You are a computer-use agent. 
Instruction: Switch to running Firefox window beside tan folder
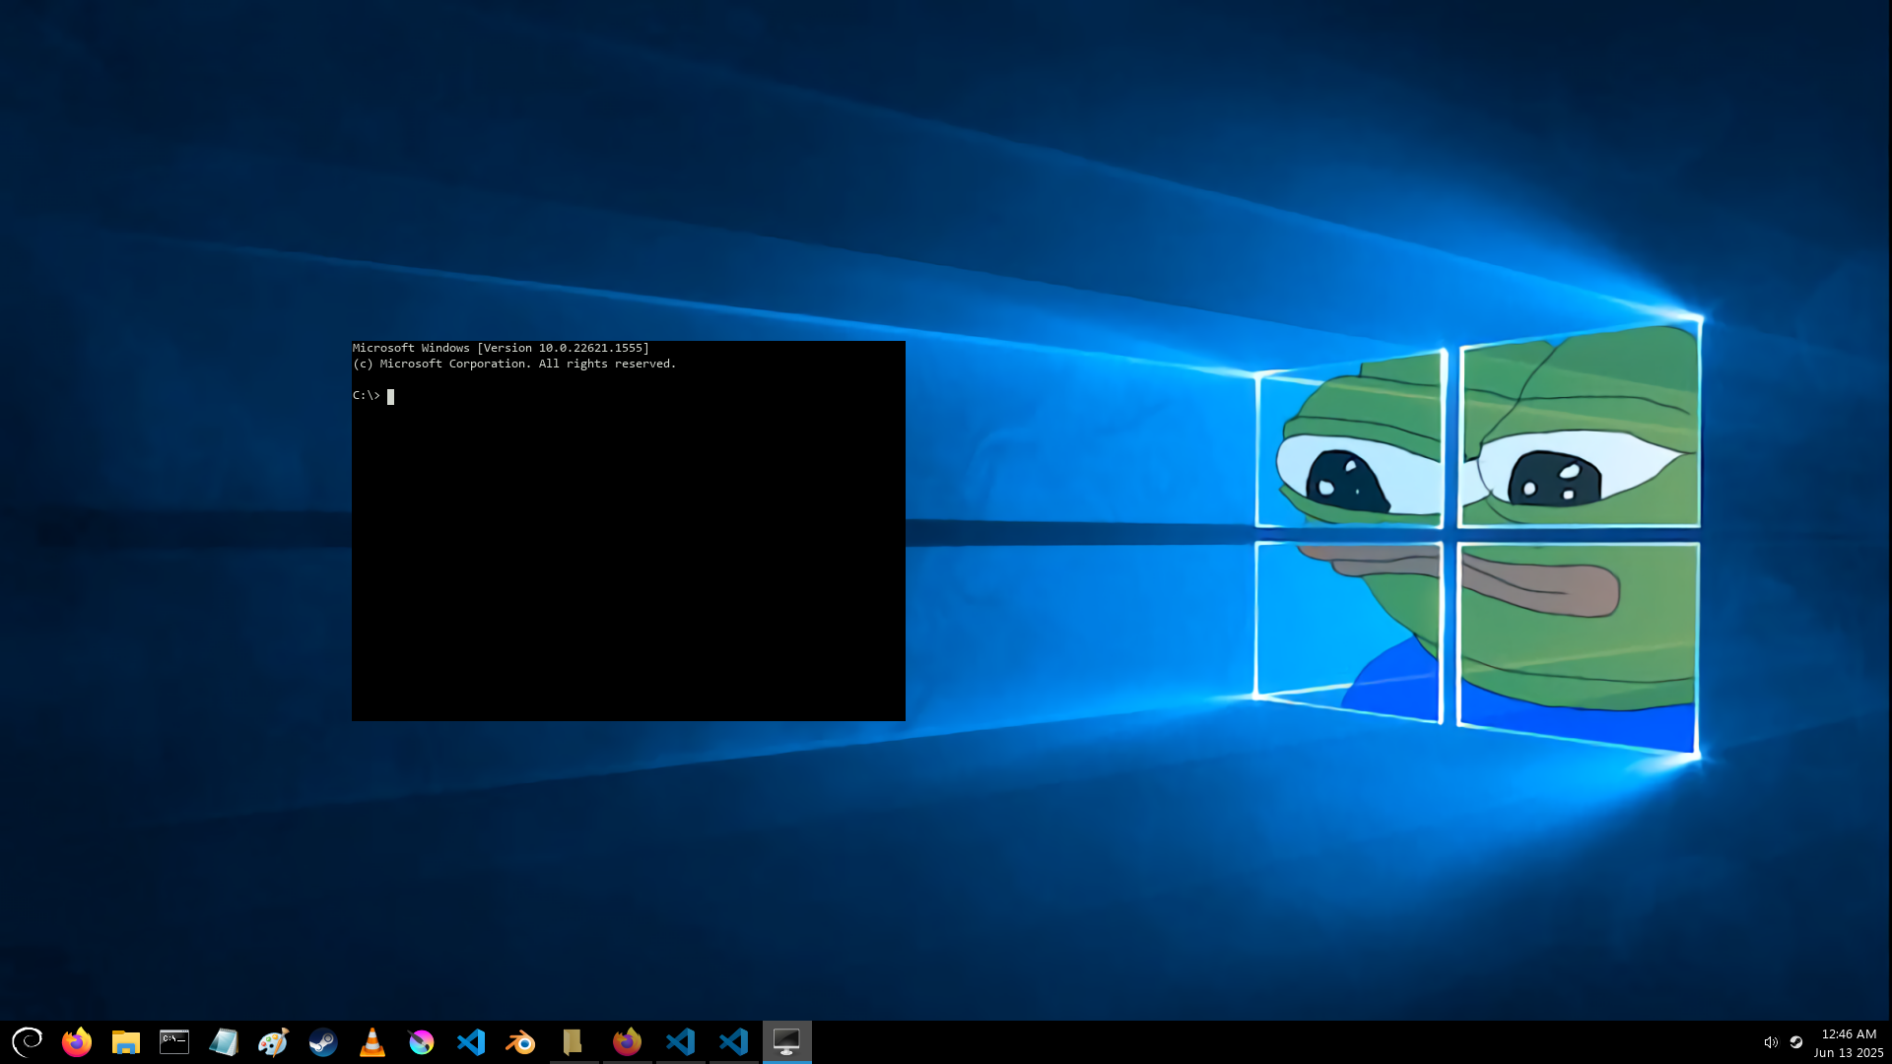pos(627,1041)
